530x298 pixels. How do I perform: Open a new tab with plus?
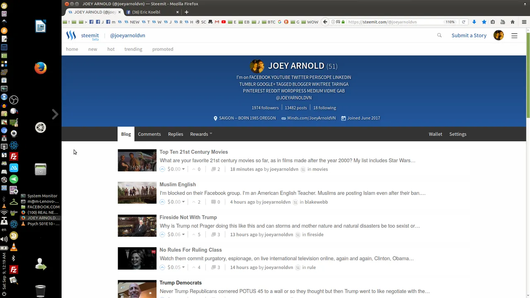(x=186, y=12)
